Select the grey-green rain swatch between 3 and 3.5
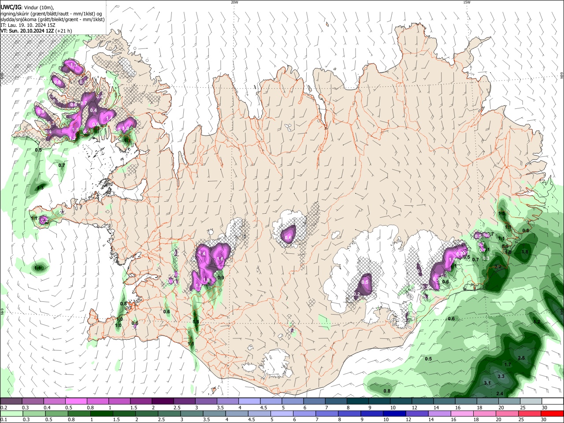Screen dimensions: 564x423 [x=192, y=413]
